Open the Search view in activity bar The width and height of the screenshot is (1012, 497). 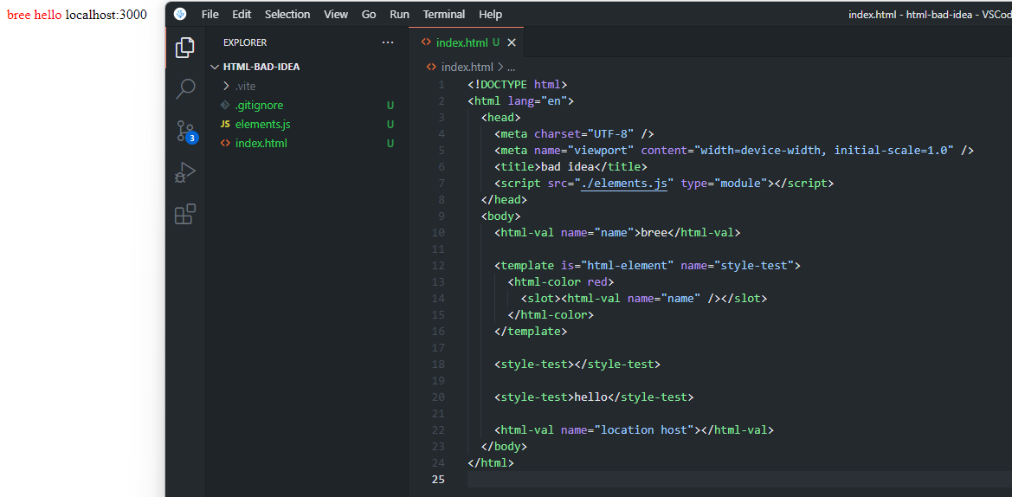185,89
